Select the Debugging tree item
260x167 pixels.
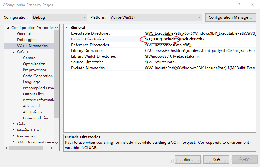[27, 40]
